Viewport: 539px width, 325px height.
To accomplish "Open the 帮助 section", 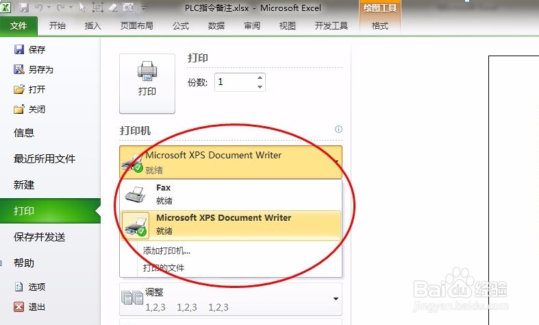I will point(24,263).
